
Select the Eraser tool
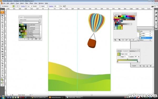[2, 71]
